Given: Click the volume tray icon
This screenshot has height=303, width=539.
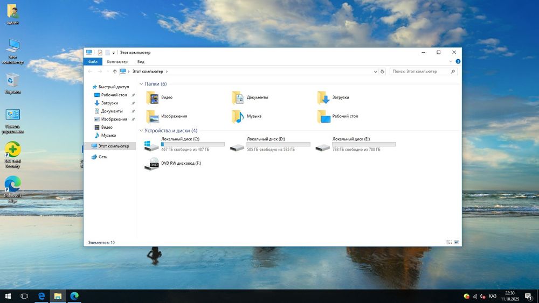Looking at the screenshot, I should (x=482, y=296).
